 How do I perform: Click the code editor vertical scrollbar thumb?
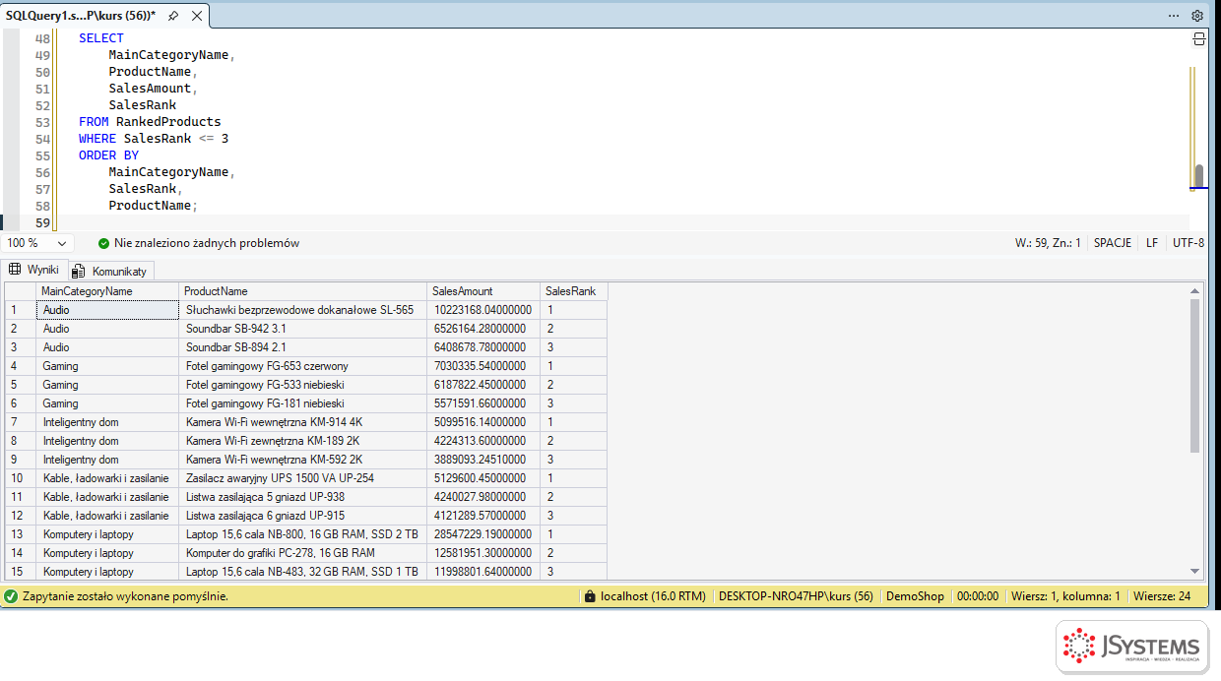pos(1198,176)
